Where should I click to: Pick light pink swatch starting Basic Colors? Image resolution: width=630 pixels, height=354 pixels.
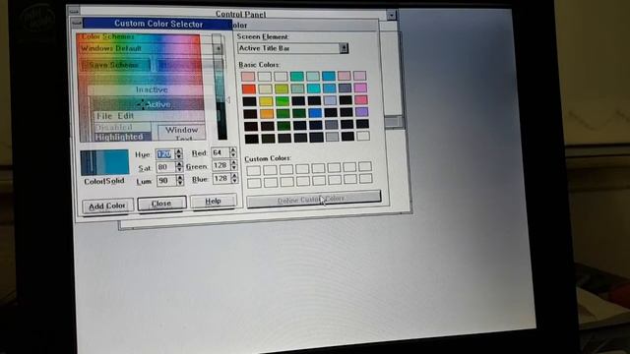tap(248, 77)
